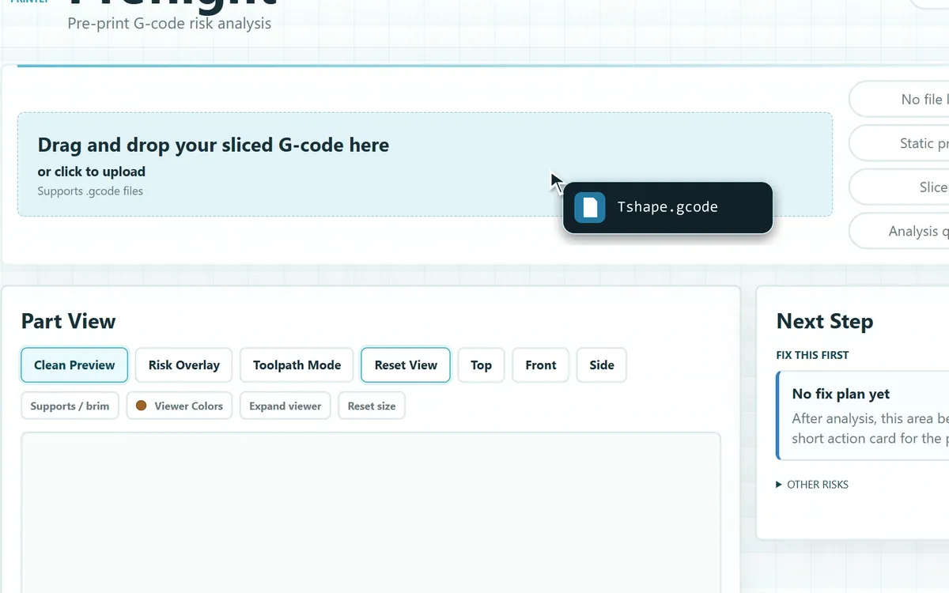Click the G-code drag and drop upload zone
The height and width of the screenshot is (593, 949).
tap(425, 164)
